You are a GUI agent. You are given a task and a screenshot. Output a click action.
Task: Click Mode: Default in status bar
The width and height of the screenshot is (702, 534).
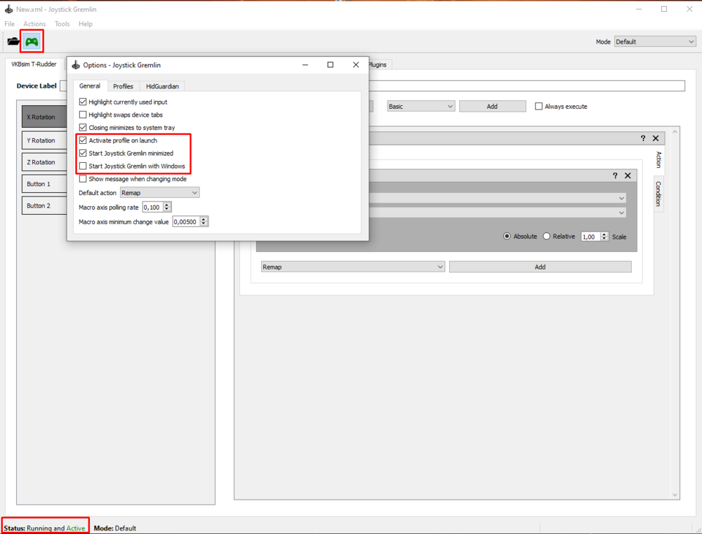115,528
